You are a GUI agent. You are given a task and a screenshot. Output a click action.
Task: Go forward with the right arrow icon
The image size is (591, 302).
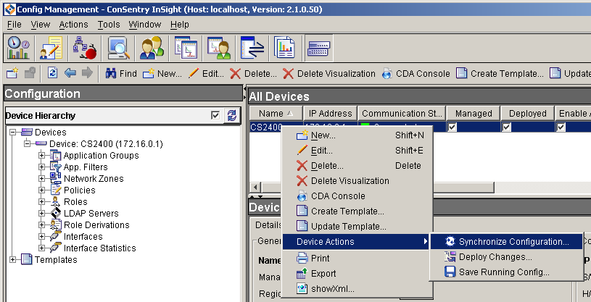[87, 73]
